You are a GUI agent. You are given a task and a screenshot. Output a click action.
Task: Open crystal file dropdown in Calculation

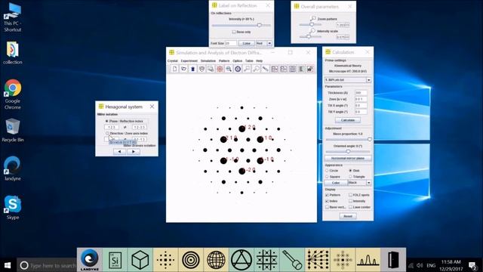coord(369,80)
